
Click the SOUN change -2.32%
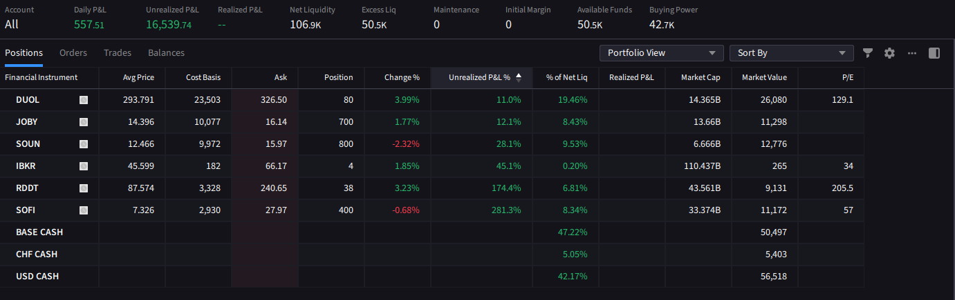tap(406, 144)
